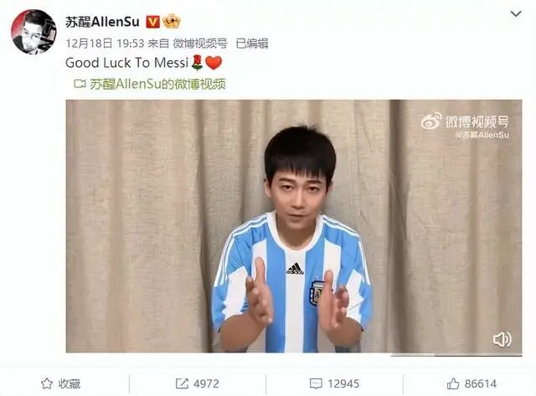Play the video of the Argentina jersey
The height and width of the screenshot is (396, 536).
[294, 226]
